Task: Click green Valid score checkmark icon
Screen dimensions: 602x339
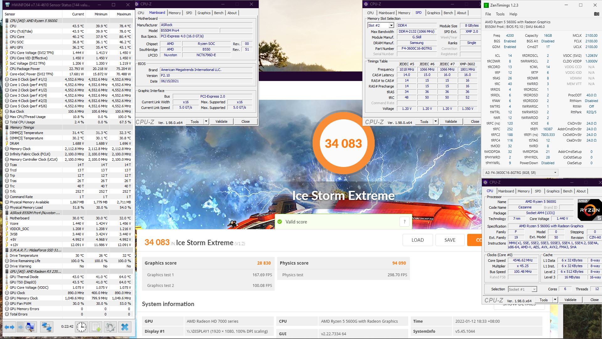Action: (280, 222)
